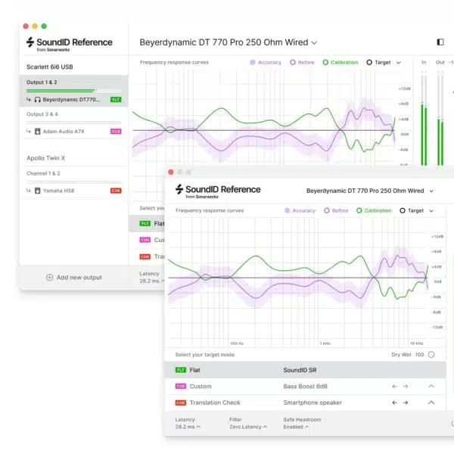Image resolution: width=454 pixels, height=454 pixels.
Task: Click Scarlett 6i6 USB device header
Action: pos(50,67)
